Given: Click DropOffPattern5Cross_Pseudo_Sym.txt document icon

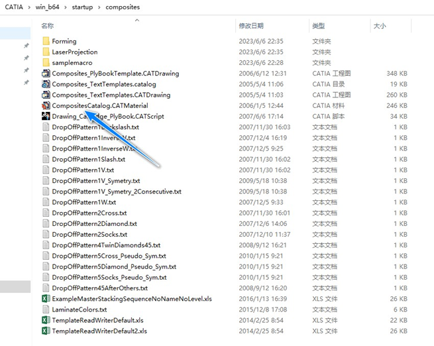Looking at the screenshot, I should pyautogui.click(x=46, y=256).
